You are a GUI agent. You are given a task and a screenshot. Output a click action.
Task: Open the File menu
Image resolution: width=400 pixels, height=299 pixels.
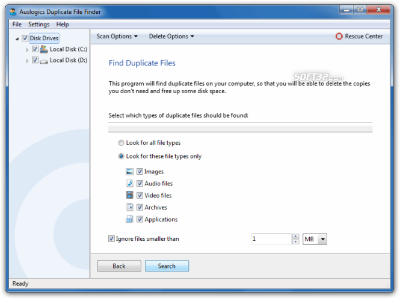17,25
